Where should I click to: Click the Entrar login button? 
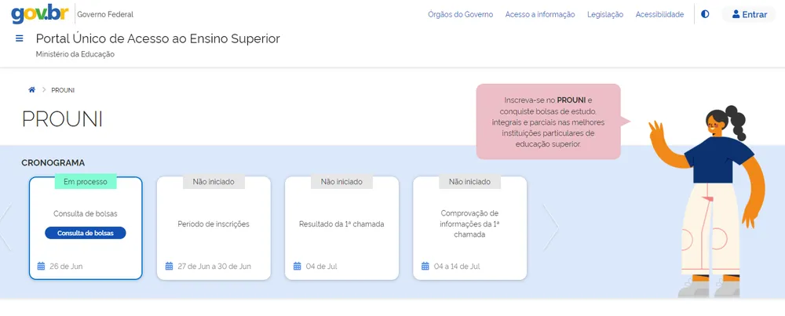coord(749,14)
